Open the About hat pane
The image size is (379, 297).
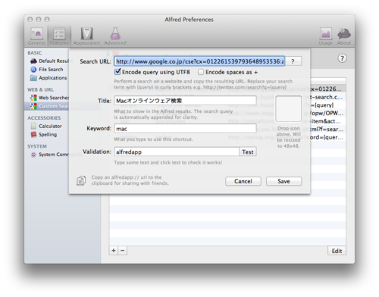point(344,36)
